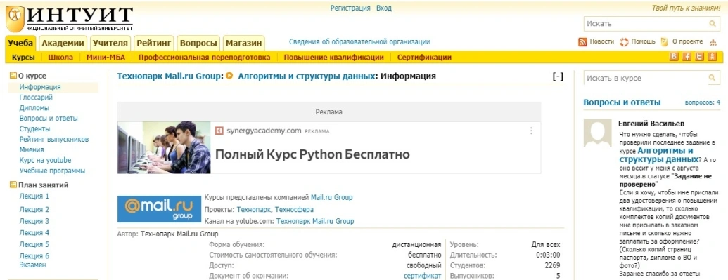This screenshot has width=728, height=280.
Task: Focus the Искать site search field
Action: click(646, 24)
